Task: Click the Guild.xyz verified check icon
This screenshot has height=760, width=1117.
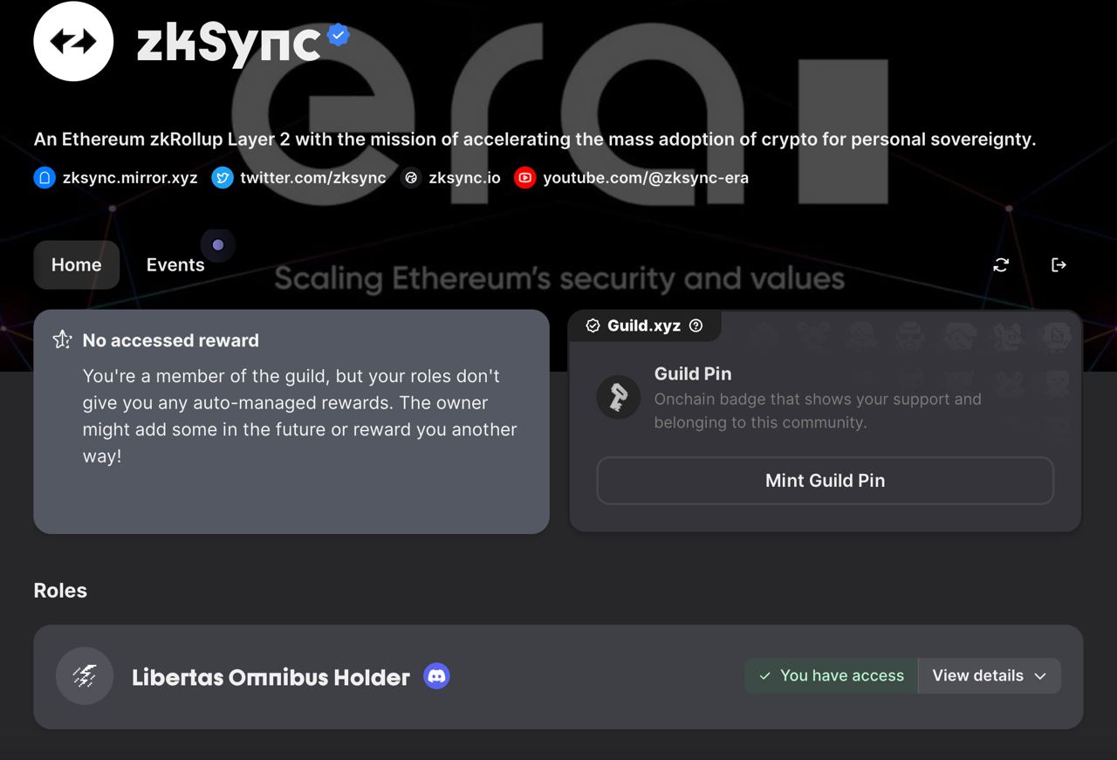Action: click(x=593, y=325)
